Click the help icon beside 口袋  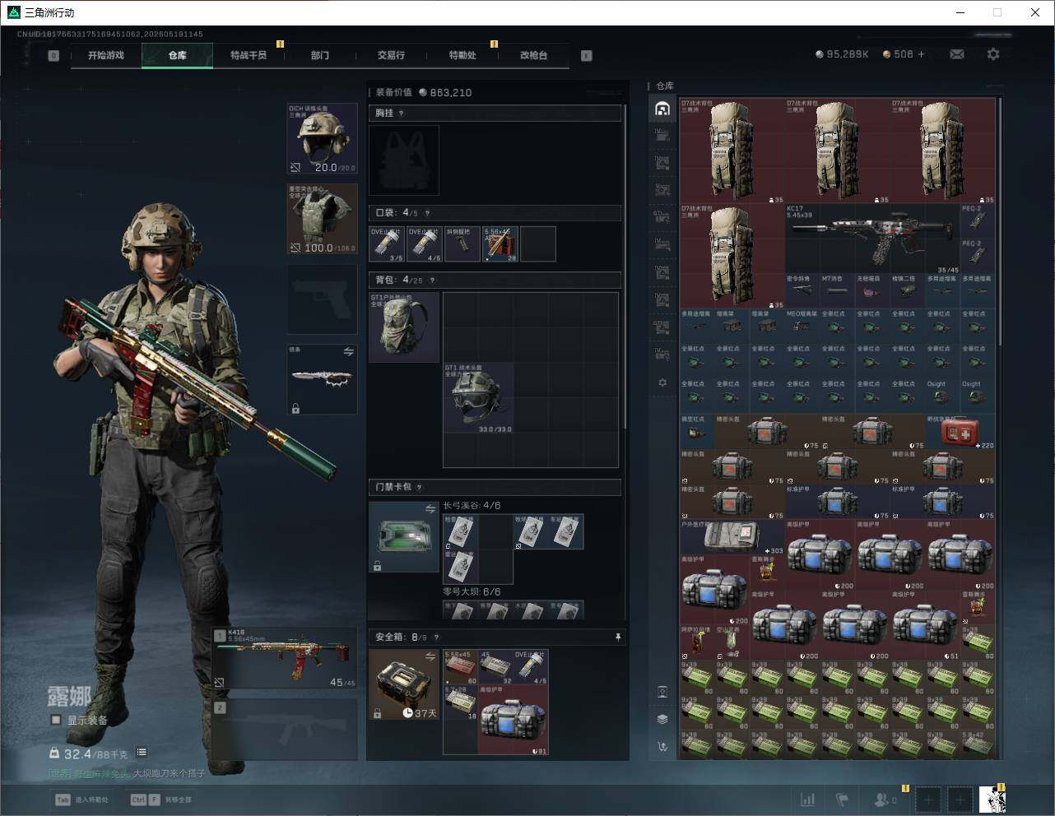(427, 213)
